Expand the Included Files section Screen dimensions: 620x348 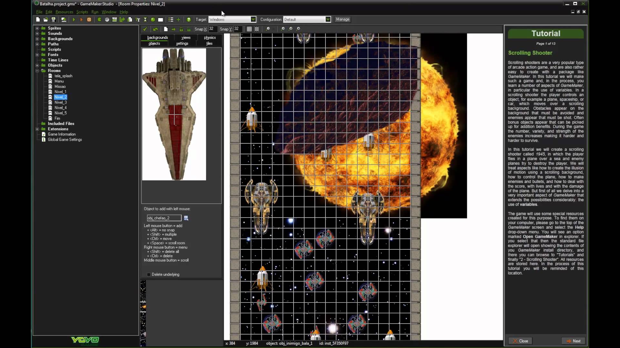click(x=37, y=123)
